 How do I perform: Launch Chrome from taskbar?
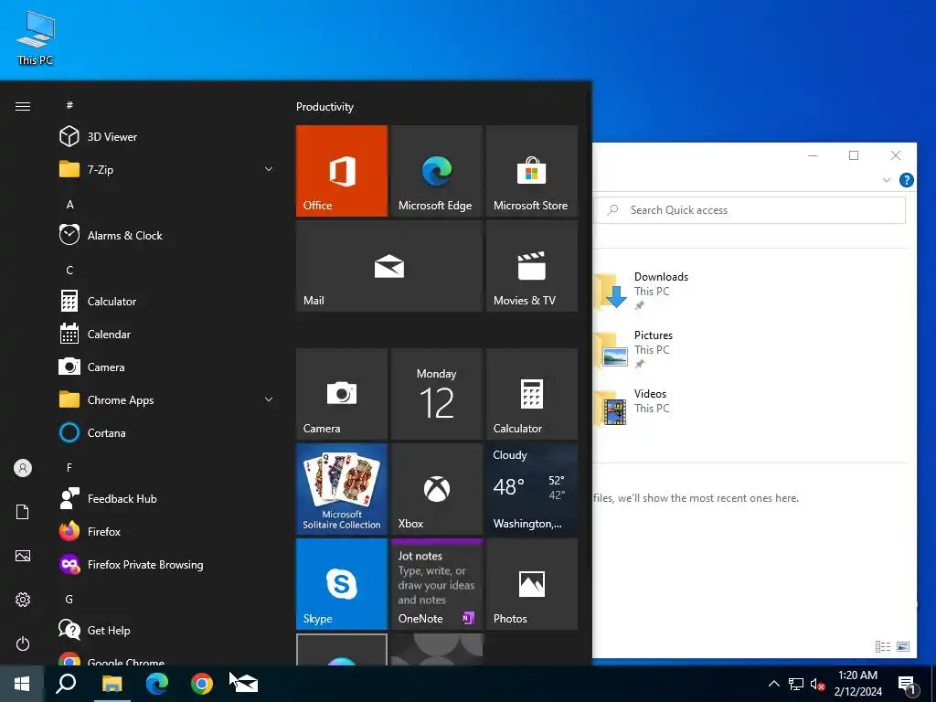(x=202, y=684)
